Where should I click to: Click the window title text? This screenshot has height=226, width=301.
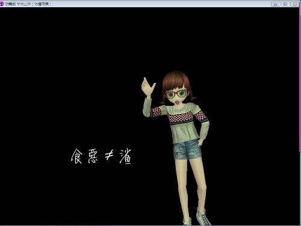click(x=28, y=4)
